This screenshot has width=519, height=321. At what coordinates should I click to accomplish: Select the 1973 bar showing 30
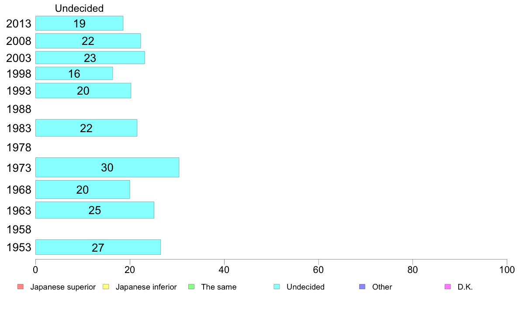(107, 167)
